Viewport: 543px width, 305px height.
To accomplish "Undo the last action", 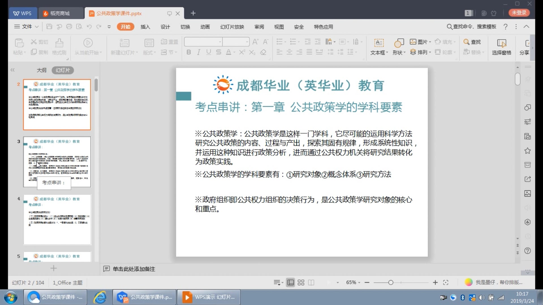I will point(89,27).
